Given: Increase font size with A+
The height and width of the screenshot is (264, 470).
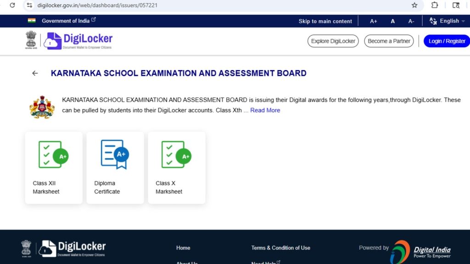Looking at the screenshot, I should click(373, 21).
